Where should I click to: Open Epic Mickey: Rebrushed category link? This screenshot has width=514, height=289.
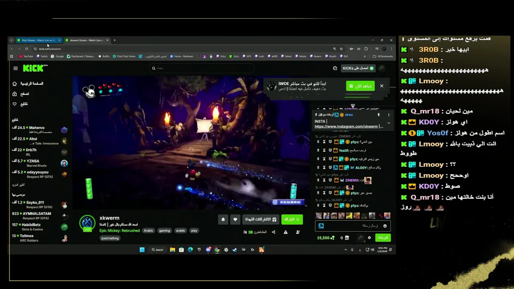pyautogui.click(x=120, y=230)
